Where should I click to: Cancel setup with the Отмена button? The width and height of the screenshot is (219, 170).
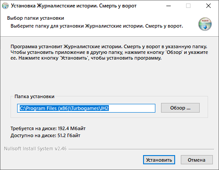click(197, 160)
